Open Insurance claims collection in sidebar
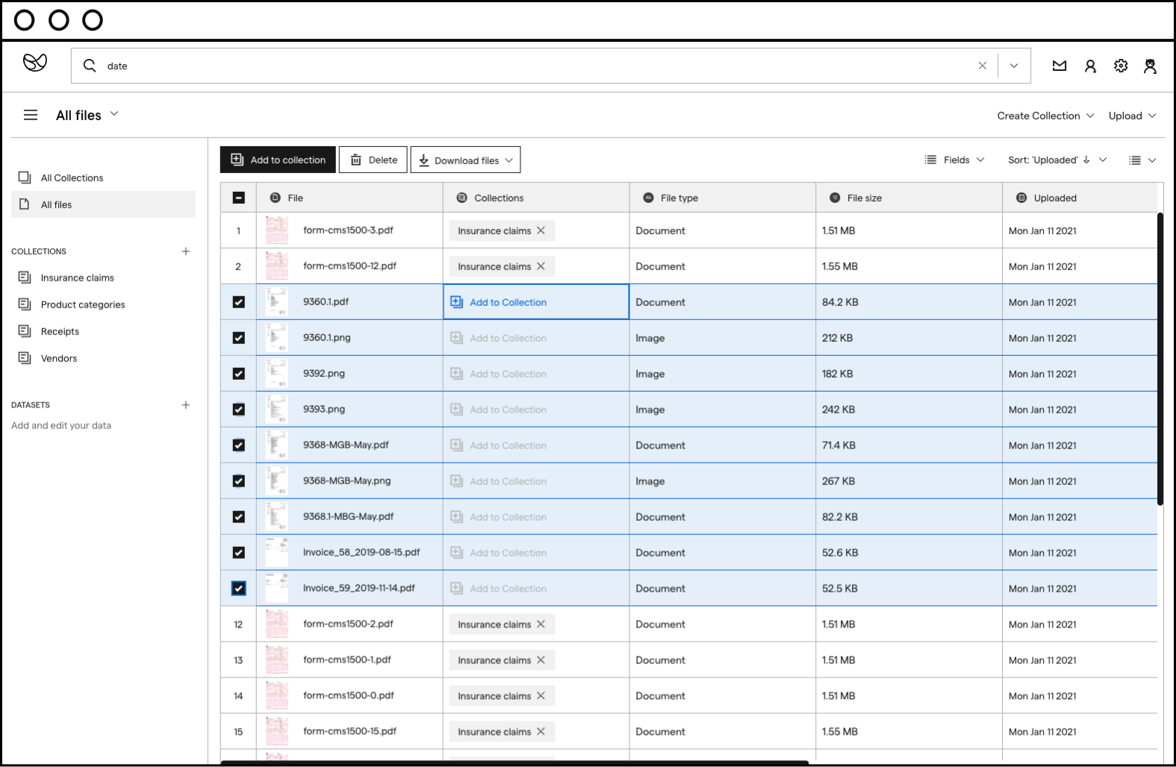The image size is (1176, 767). point(77,278)
